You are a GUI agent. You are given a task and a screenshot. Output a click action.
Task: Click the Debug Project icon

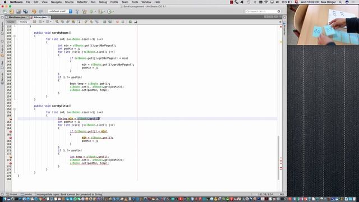tap(100, 11)
